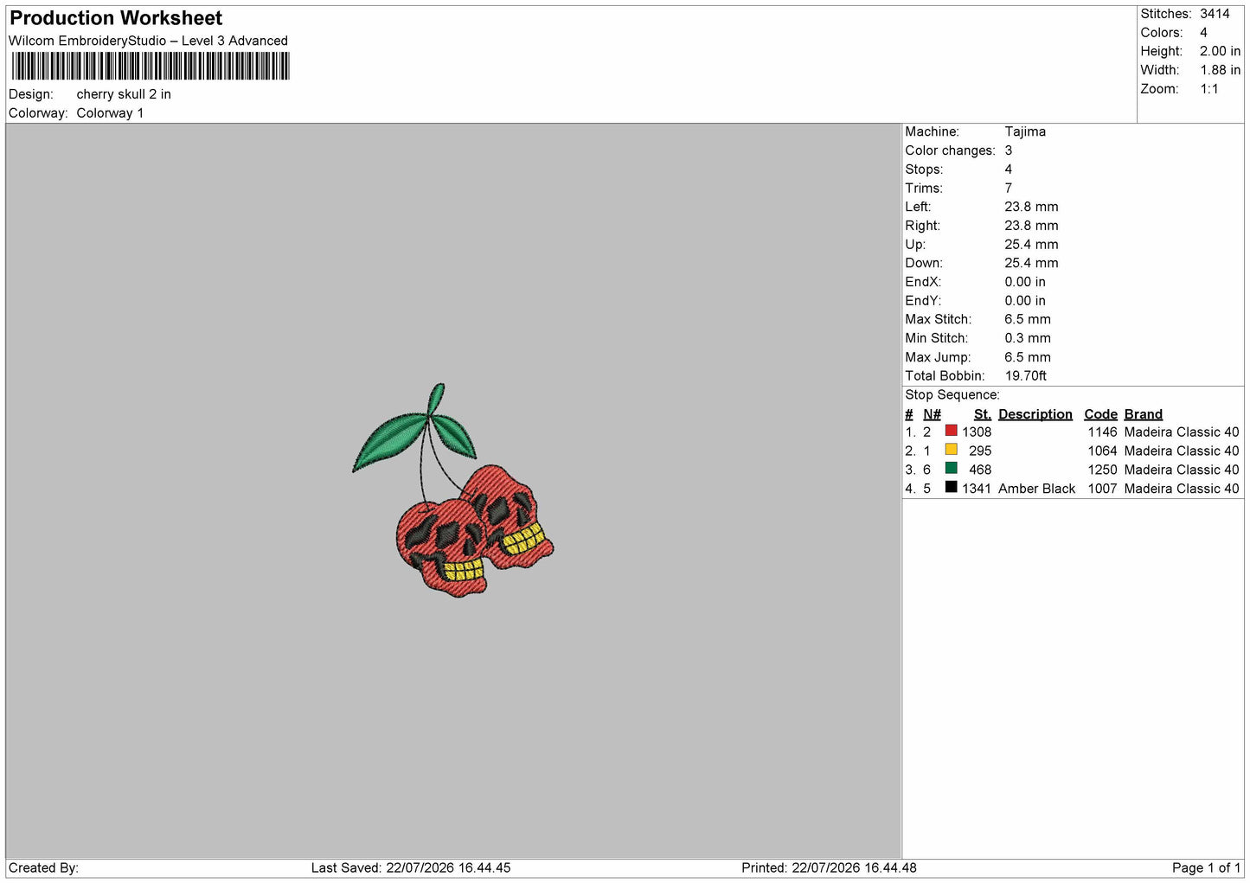Click the 'Brand' column header
The height and width of the screenshot is (883, 1250).
tap(1143, 414)
